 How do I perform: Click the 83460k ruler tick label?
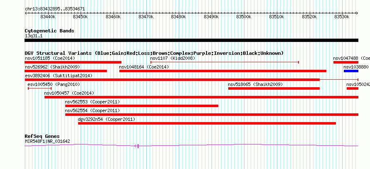[x=113, y=17]
